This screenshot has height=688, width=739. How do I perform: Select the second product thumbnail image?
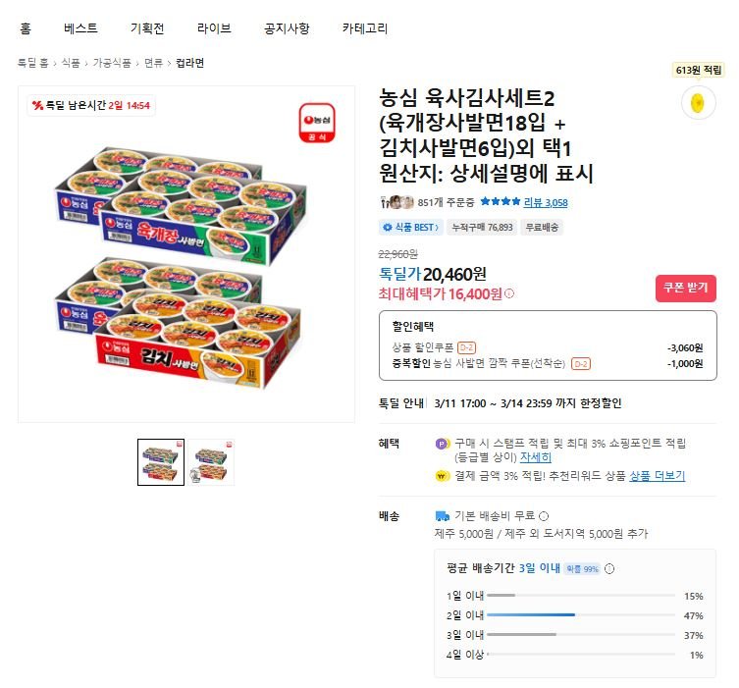click(211, 462)
